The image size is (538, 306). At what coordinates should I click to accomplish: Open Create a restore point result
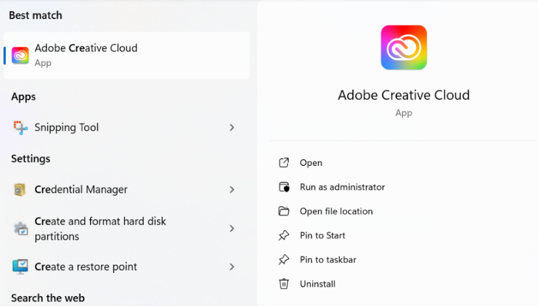tap(125, 266)
